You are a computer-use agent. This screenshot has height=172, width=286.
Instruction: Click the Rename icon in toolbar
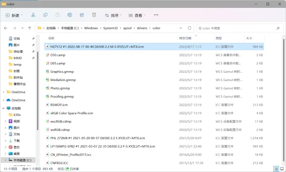coord(70,15)
